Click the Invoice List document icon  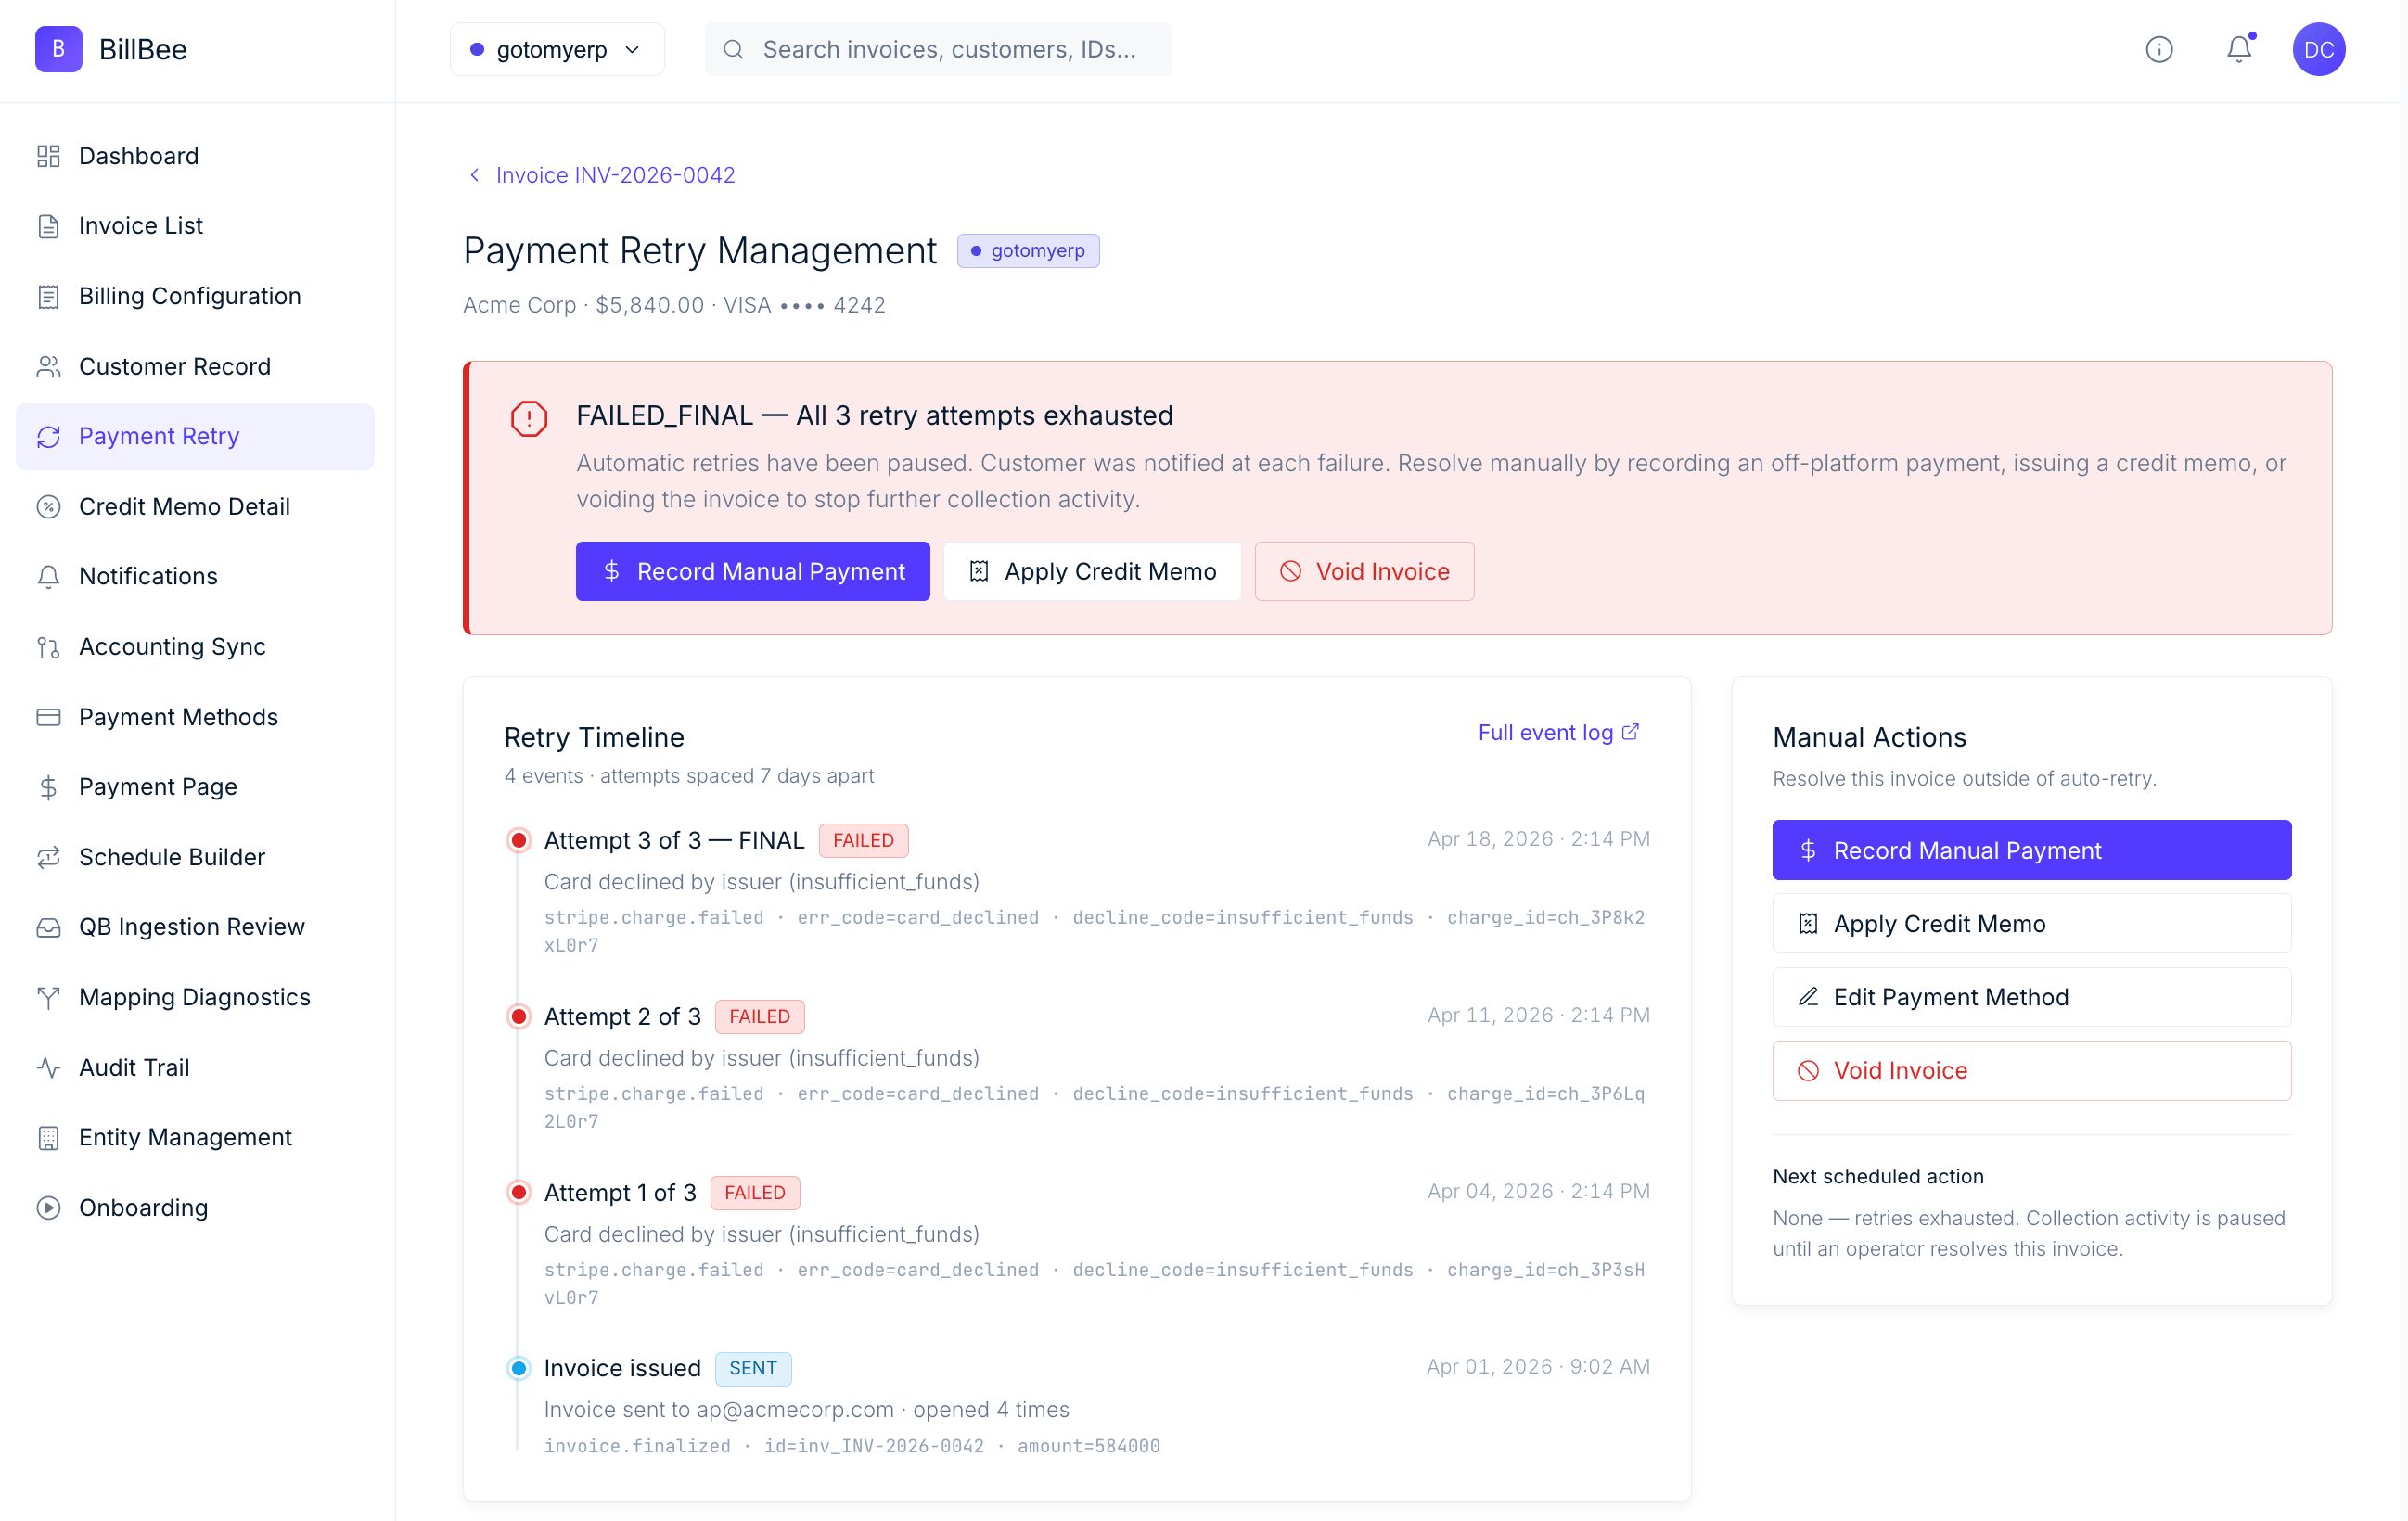(48, 226)
